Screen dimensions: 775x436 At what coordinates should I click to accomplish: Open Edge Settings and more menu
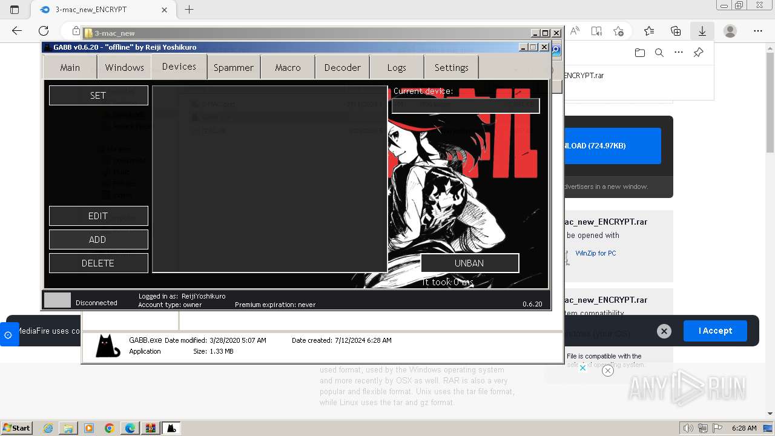pyautogui.click(x=758, y=31)
